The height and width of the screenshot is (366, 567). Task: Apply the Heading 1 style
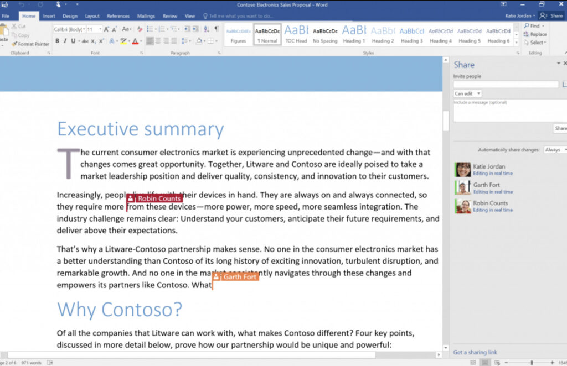point(354,34)
